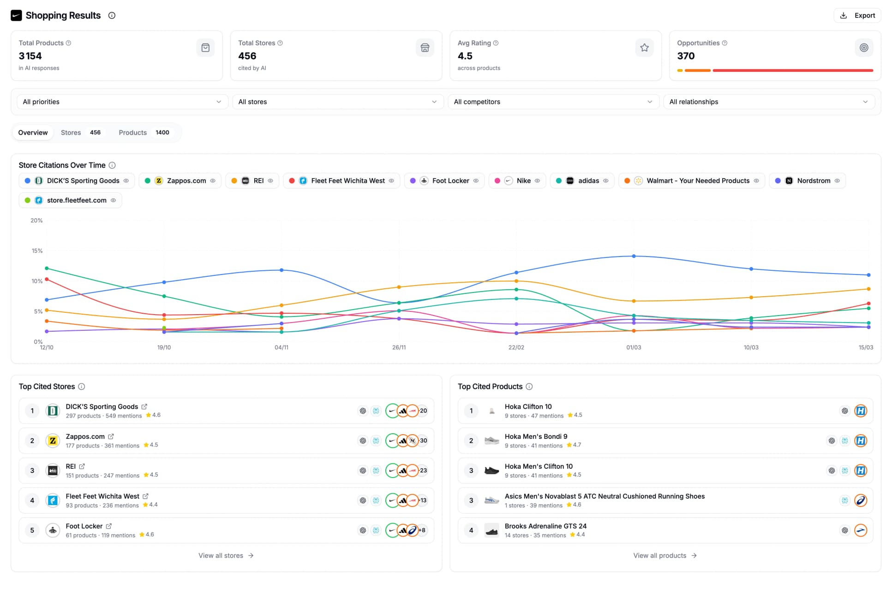Open Zappos.com external link icon
Viewport: 886px width, 591px height.
(x=111, y=436)
